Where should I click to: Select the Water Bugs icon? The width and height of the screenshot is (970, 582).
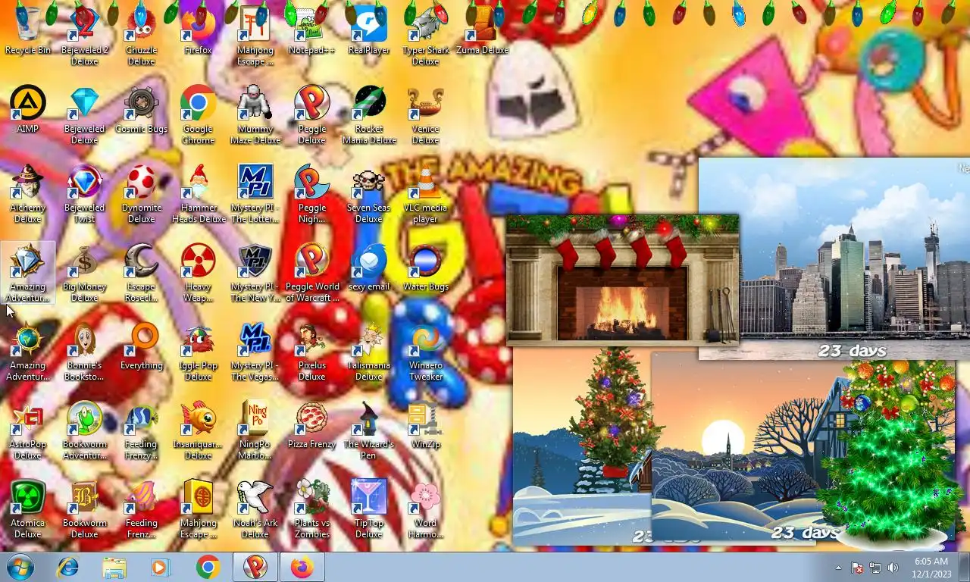coord(425,268)
